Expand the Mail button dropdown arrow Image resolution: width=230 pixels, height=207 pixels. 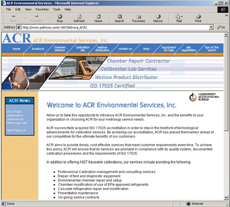(x=182, y=17)
